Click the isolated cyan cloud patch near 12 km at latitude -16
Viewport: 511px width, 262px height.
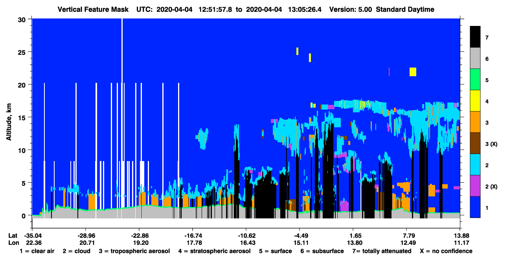tap(203, 139)
